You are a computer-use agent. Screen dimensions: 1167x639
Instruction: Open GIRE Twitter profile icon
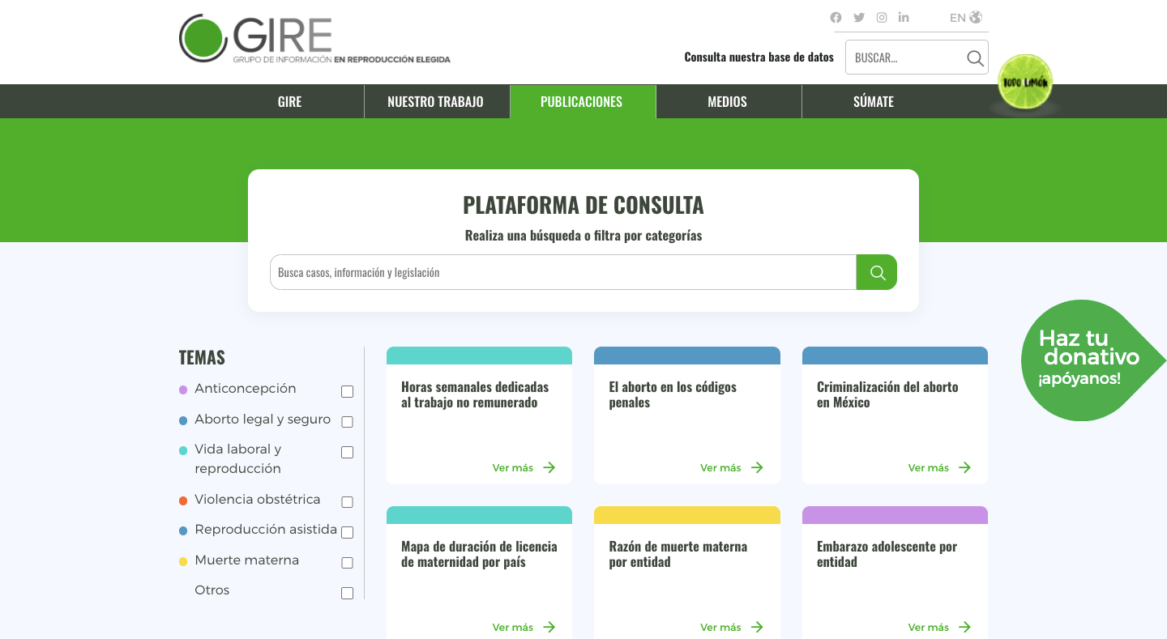click(x=859, y=18)
